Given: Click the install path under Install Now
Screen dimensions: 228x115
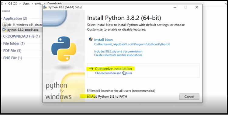Looking at the screenshot, I should click(x=132, y=44).
